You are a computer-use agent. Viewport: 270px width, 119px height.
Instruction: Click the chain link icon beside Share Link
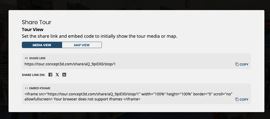pyautogui.click(x=26, y=58)
